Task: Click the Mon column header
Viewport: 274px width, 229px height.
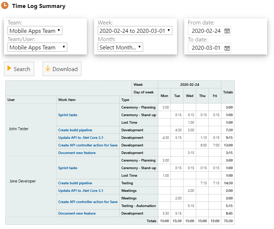Action: 164,96
